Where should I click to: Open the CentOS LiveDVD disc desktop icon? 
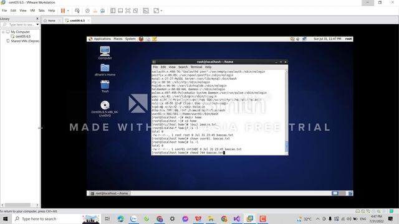click(x=105, y=109)
